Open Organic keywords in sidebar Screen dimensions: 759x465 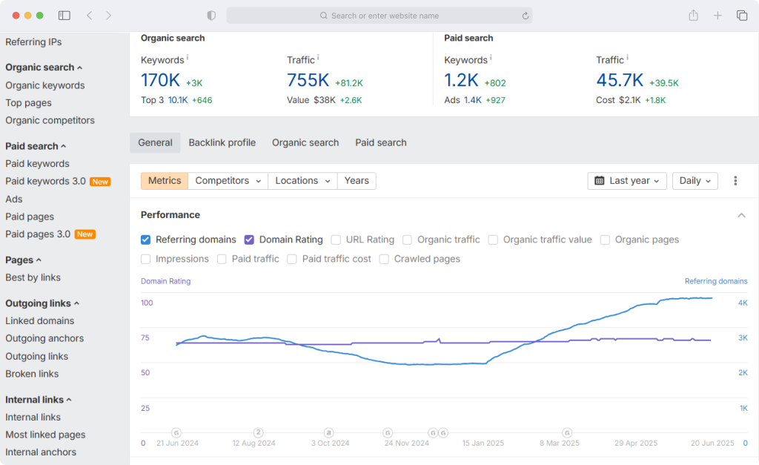click(45, 85)
